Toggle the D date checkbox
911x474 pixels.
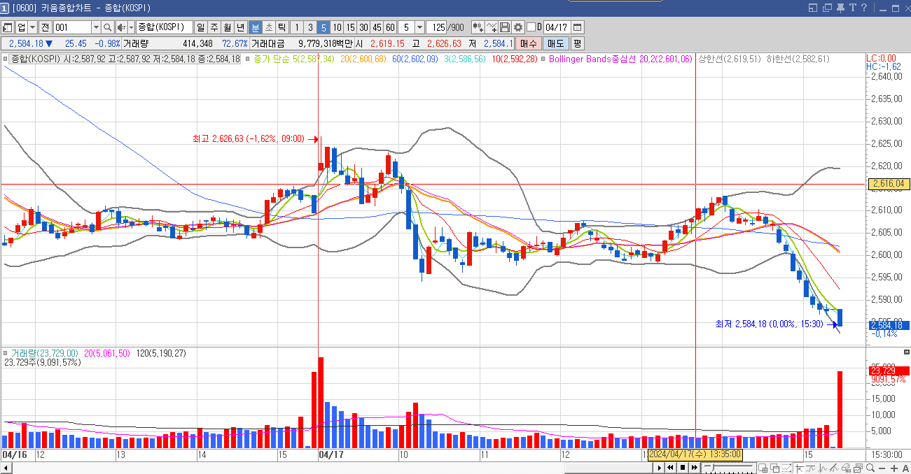coord(531,27)
